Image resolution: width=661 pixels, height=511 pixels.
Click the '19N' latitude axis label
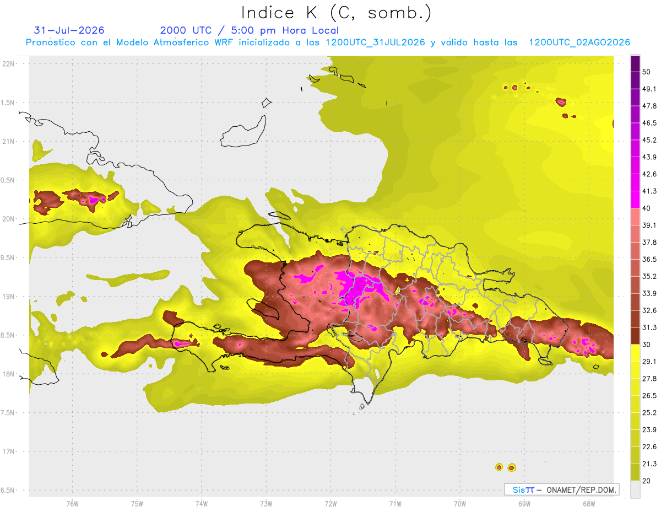[x=9, y=297]
